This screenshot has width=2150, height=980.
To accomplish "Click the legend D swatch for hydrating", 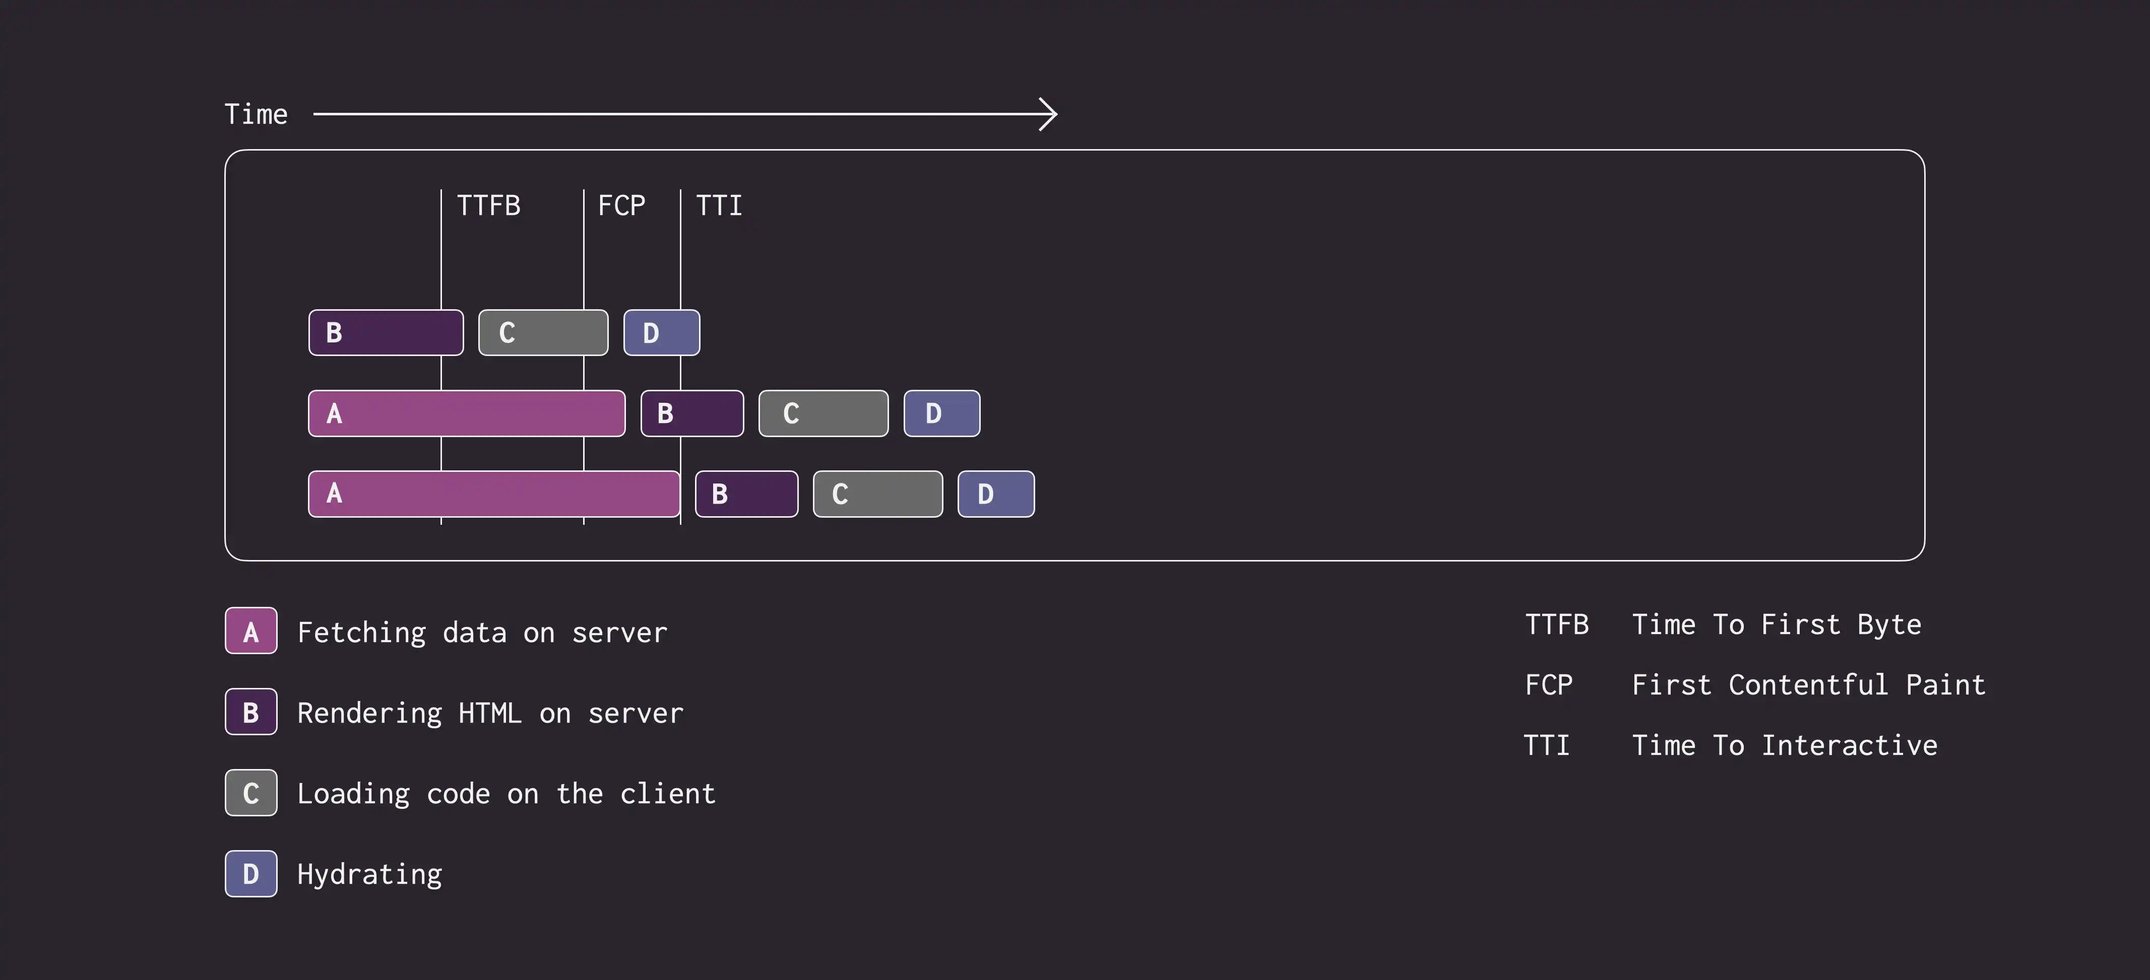I will pyautogui.click(x=251, y=874).
